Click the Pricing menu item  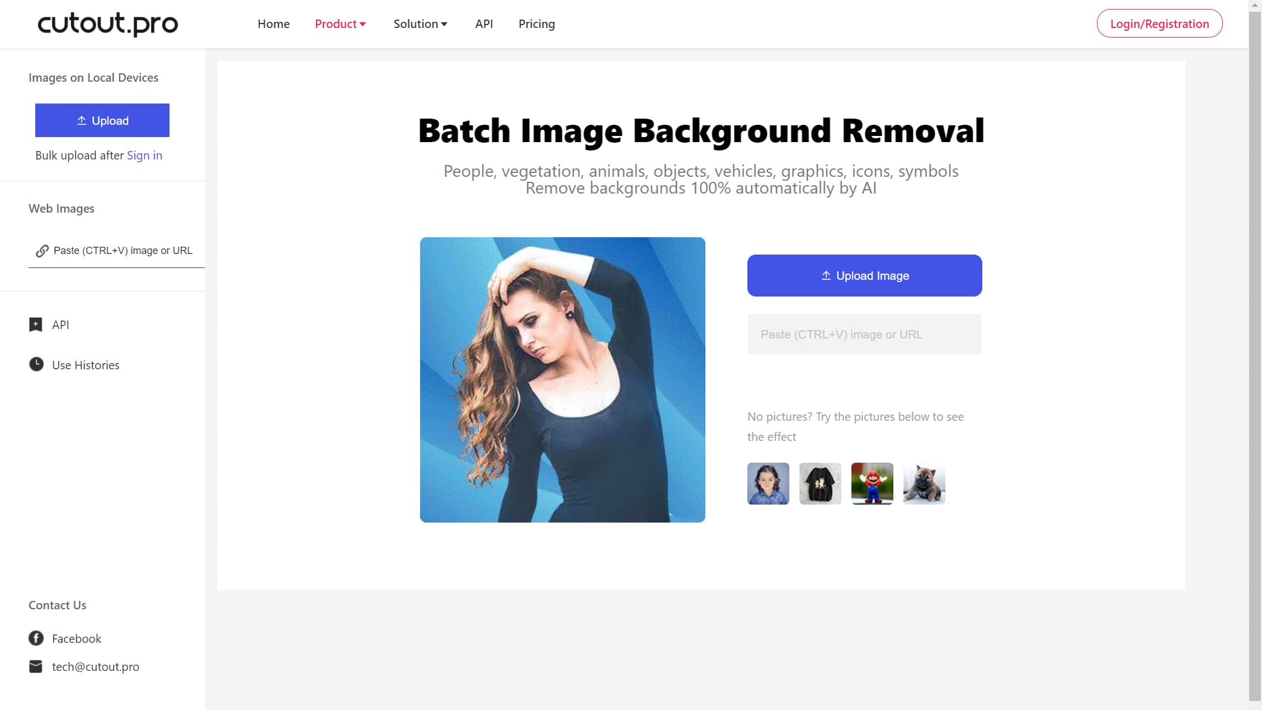536,23
